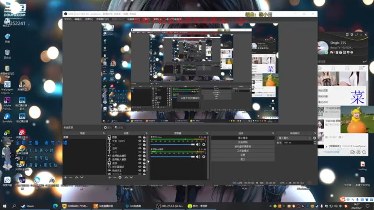Add a new source with plus icon
The height and width of the screenshot is (210, 374).
(x=110, y=177)
